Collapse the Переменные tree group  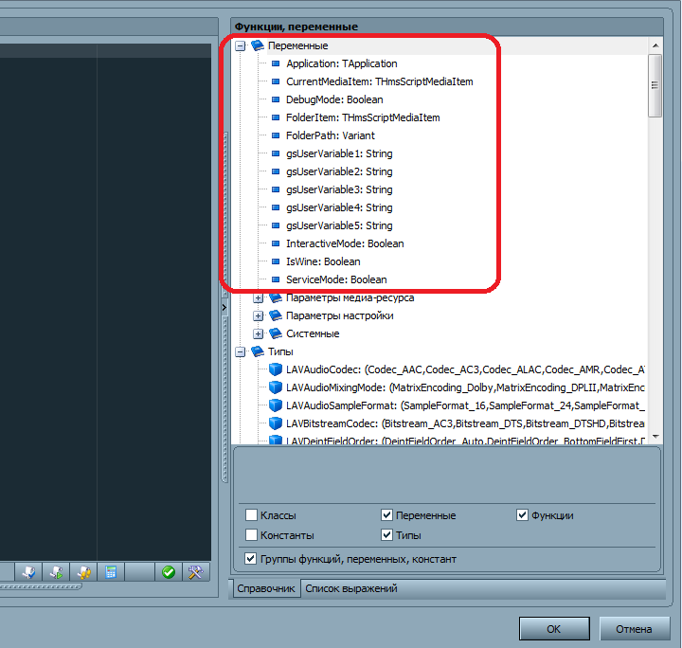241,45
